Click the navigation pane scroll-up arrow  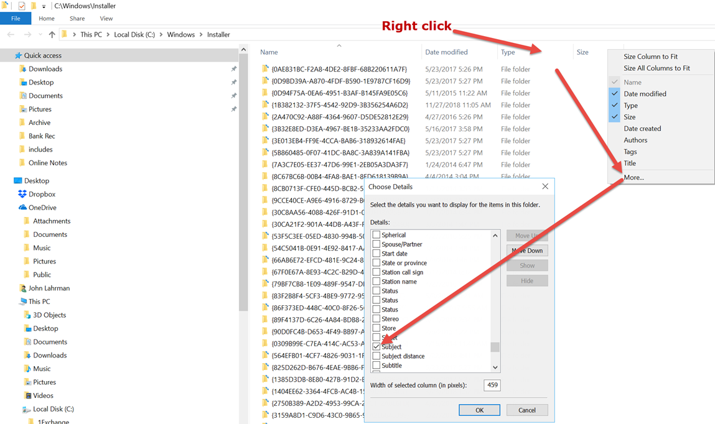click(x=243, y=50)
